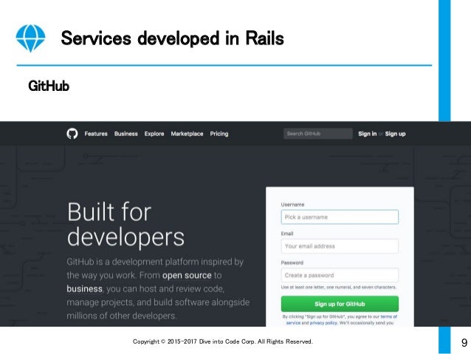Click the Sign up header link
471x354 pixels.
[395, 134]
